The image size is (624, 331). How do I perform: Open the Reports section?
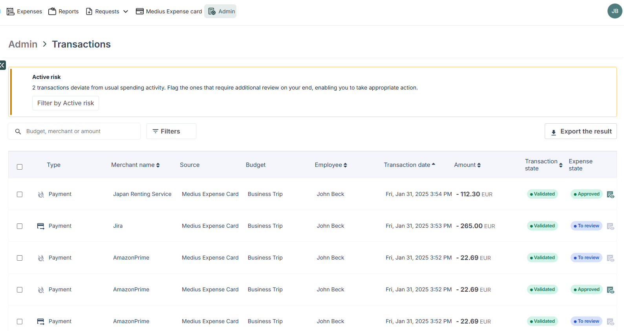tap(63, 11)
